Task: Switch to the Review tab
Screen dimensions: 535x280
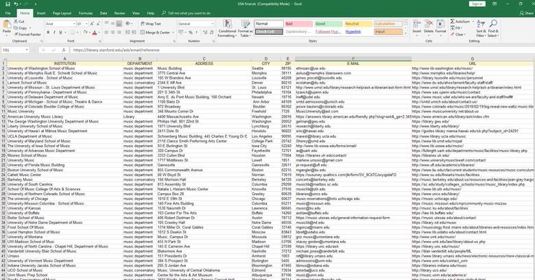Action: point(119,13)
